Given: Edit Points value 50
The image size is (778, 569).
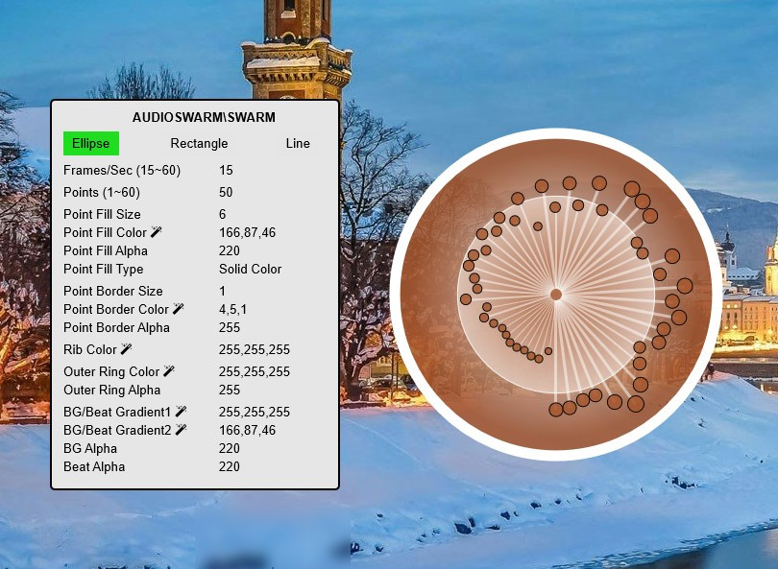Looking at the screenshot, I should 226,192.
